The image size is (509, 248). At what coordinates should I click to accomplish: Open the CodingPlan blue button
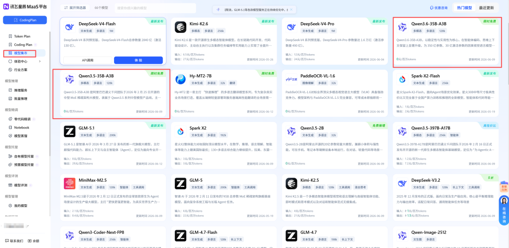25,20
